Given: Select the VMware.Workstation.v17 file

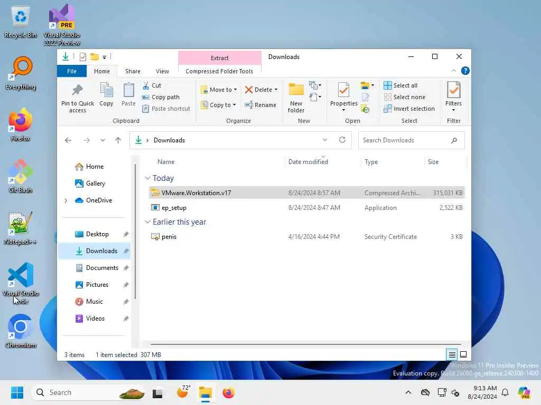Looking at the screenshot, I should click(x=307, y=193).
